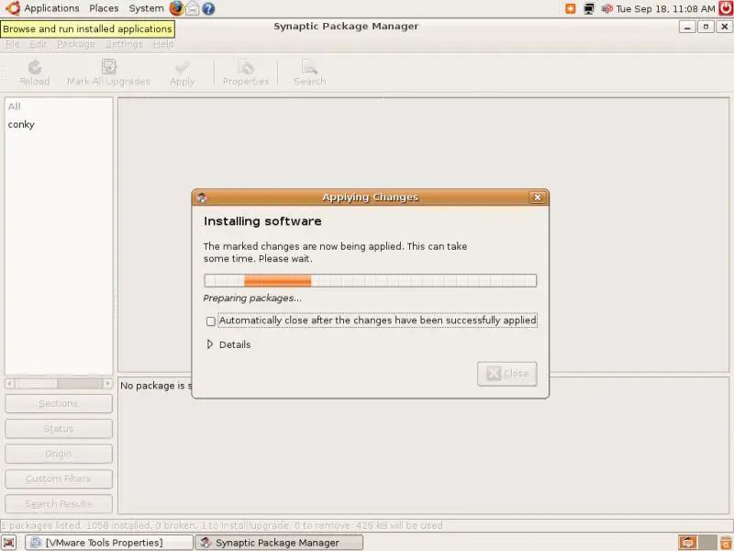Click the Apply checkmark toolbar icon
The image size is (734, 551).
182,67
